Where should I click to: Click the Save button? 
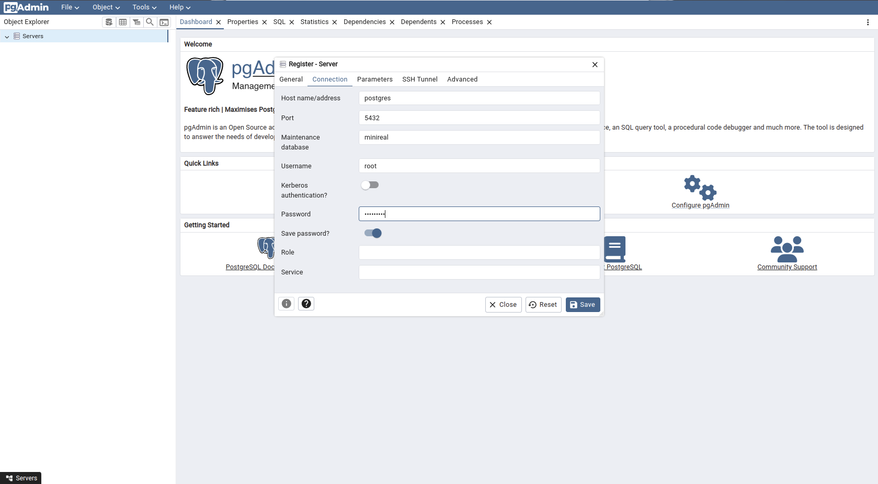(583, 305)
